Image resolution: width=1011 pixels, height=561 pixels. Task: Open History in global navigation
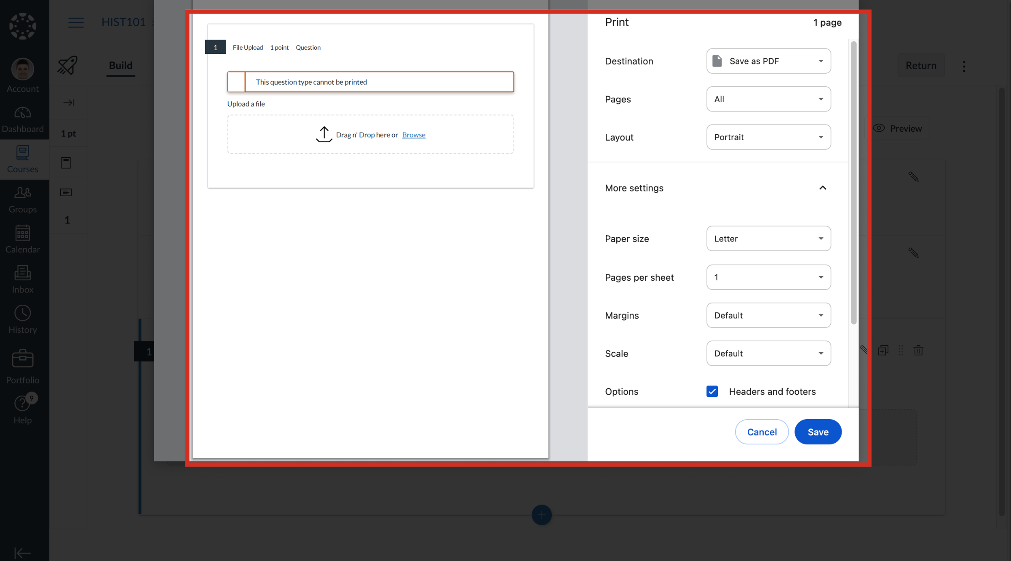click(x=23, y=320)
